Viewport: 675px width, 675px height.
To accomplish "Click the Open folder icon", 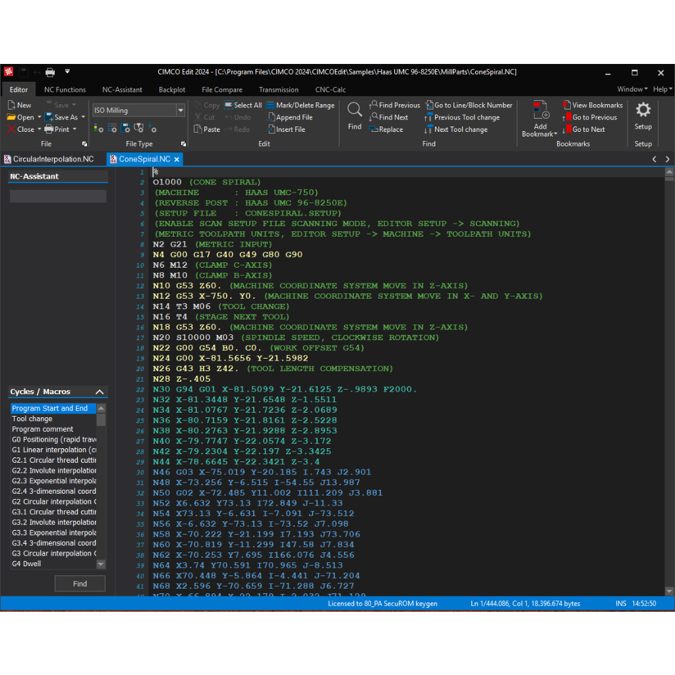I will (x=12, y=117).
